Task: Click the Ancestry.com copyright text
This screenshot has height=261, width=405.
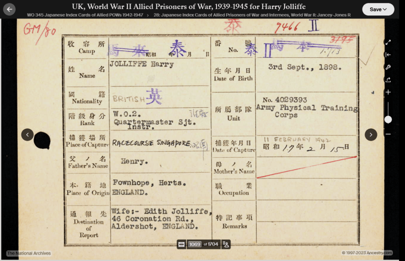Action: click(366, 253)
